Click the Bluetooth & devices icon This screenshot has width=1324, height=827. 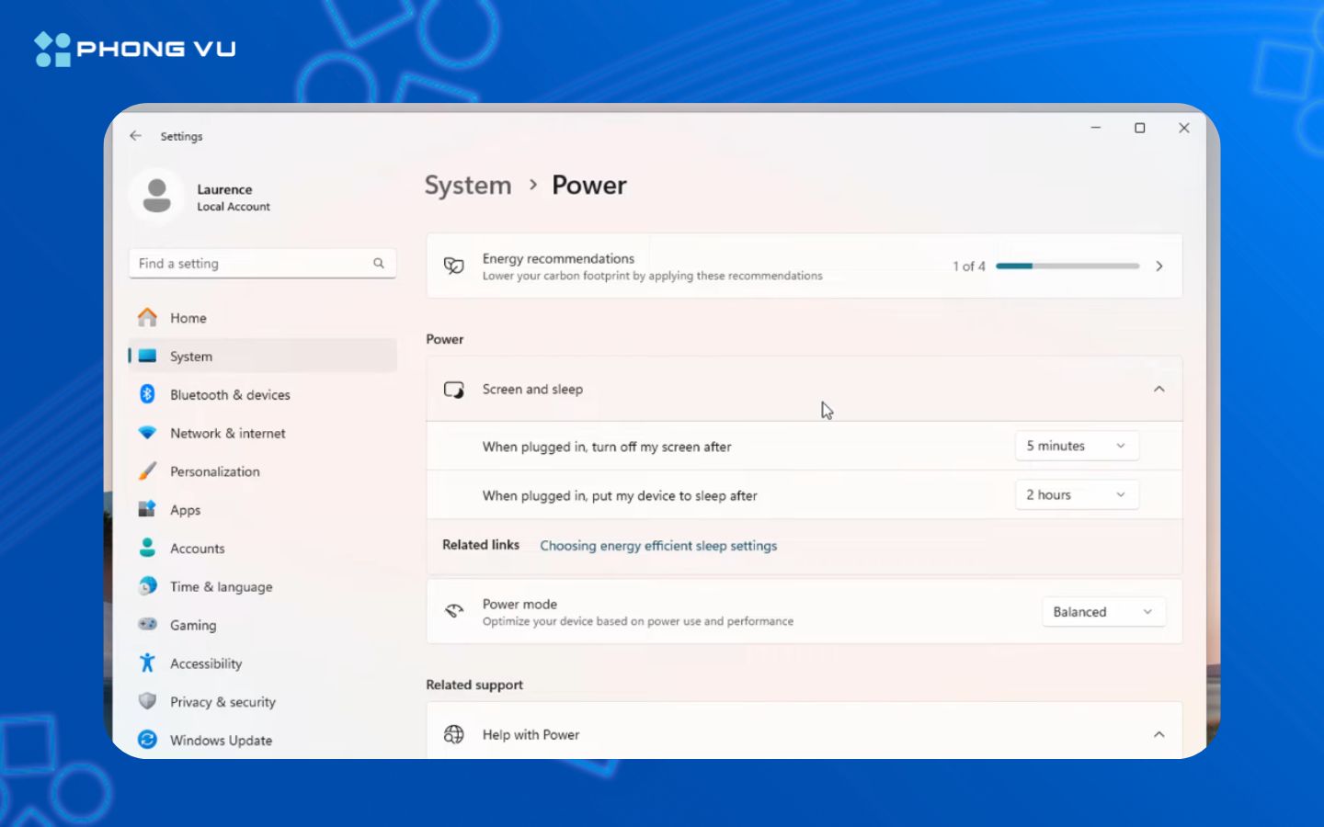point(147,394)
